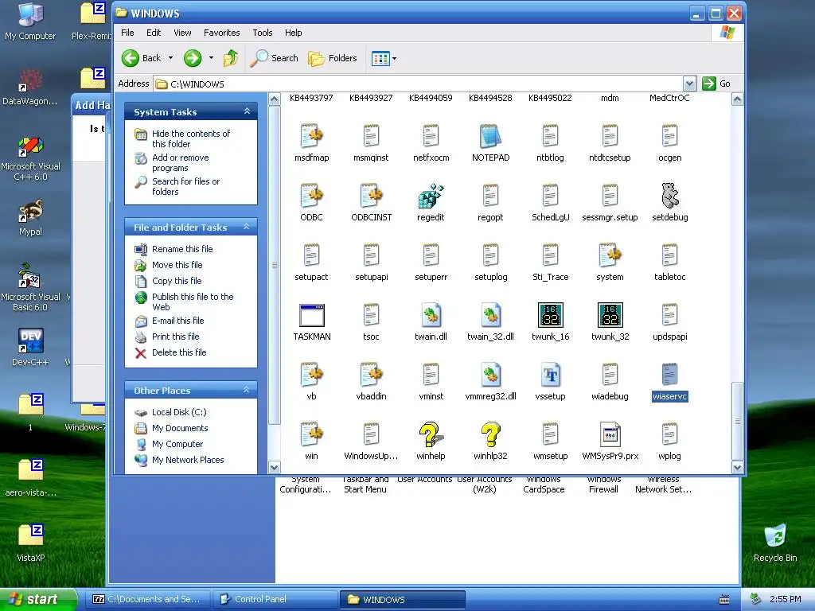815x611 pixels.
Task: Toggle the Folders pane button
Action: tap(333, 58)
